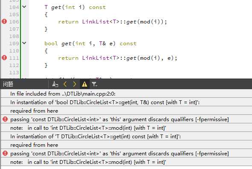Select 'In file included from ..\DTLib\main.cpp:2:0:' row
The height and width of the screenshot is (169, 252).
126,93
